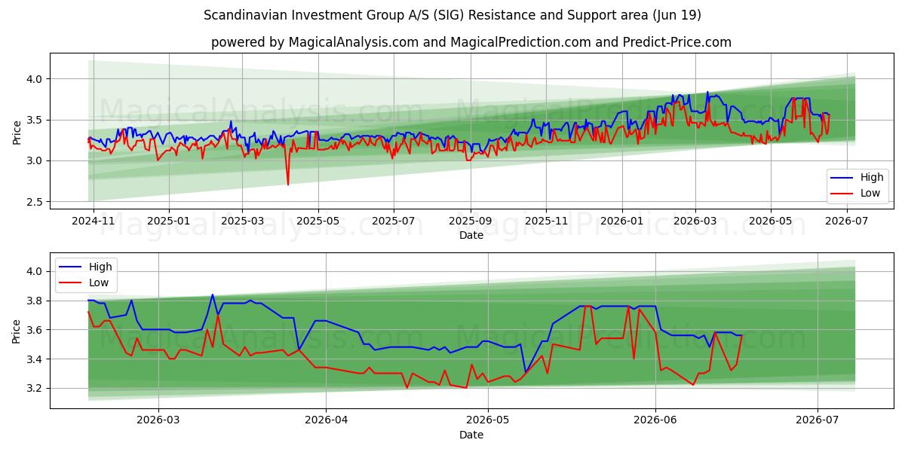Click the top chart's 'Date' x-axis label

[x=471, y=236]
